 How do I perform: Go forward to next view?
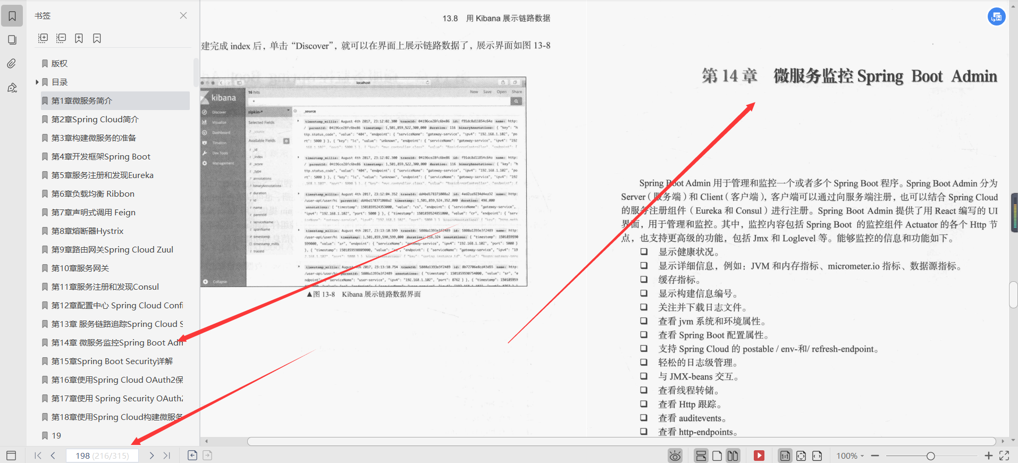pos(207,456)
